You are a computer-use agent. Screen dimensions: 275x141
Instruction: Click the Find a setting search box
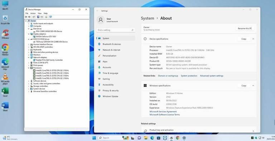coord(116,30)
